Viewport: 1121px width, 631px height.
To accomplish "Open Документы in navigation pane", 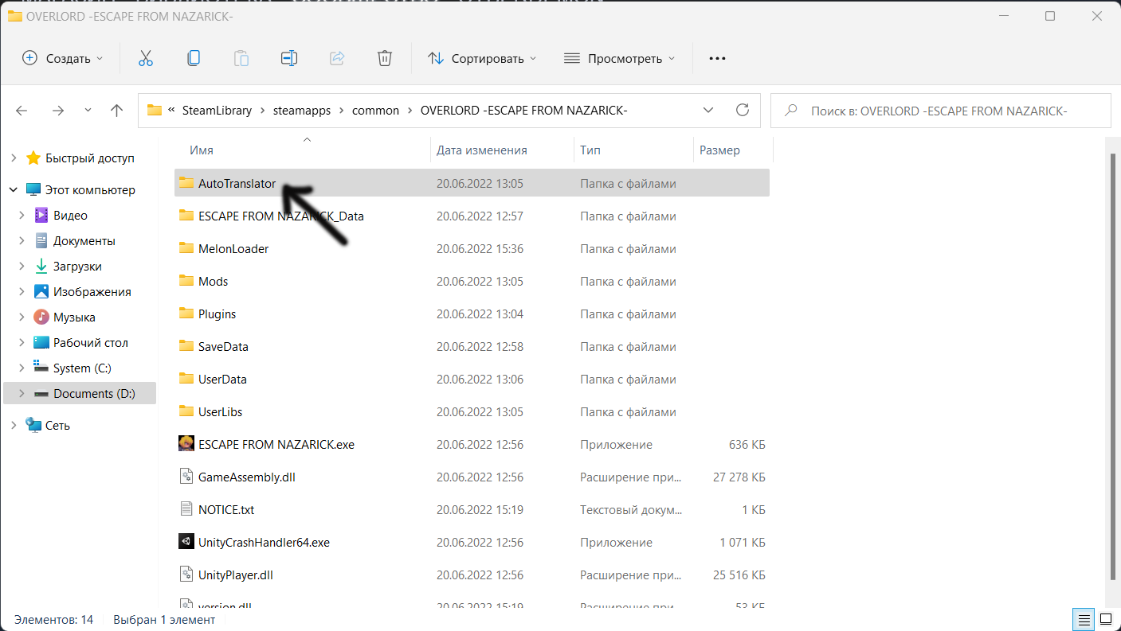I will click(x=84, y=240).
